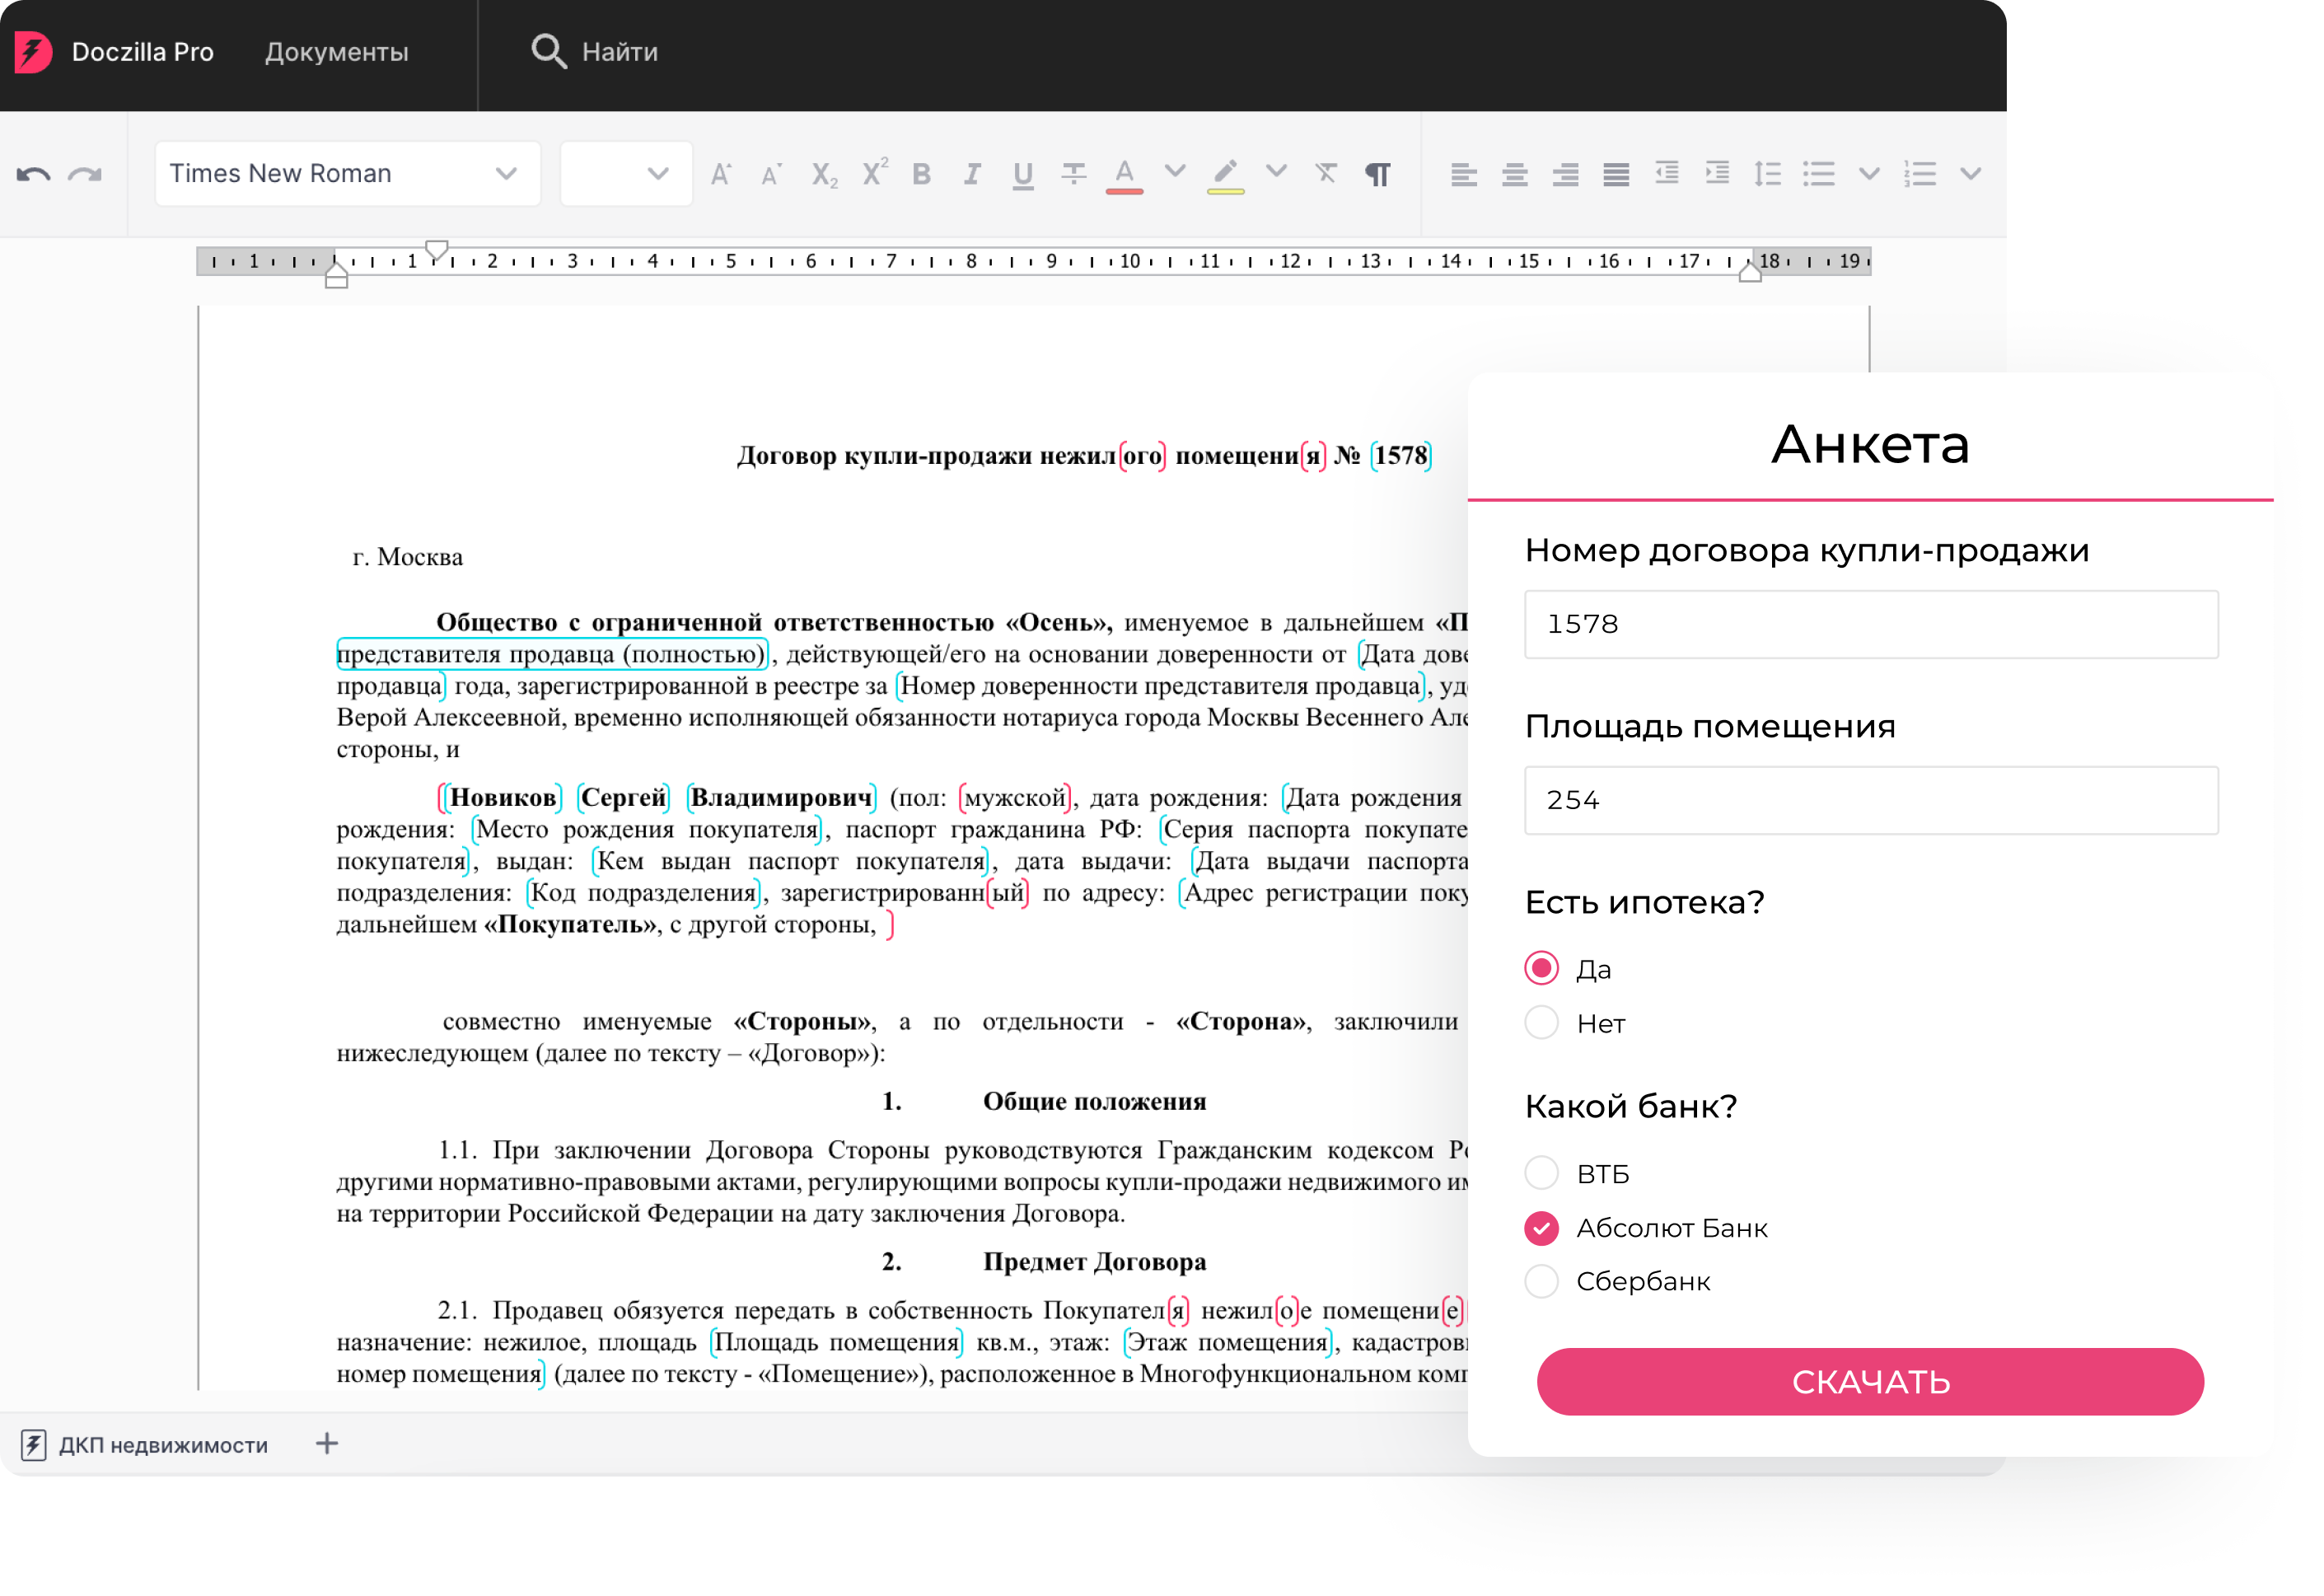This screenshot has width=2324, height=1596.
Task: Open the Документы menu
Action: (336, 52)
